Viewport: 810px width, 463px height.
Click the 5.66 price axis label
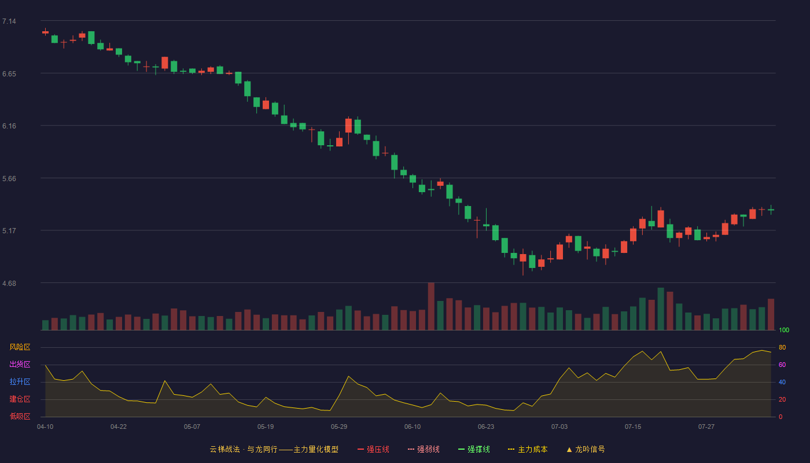(9, 179)
